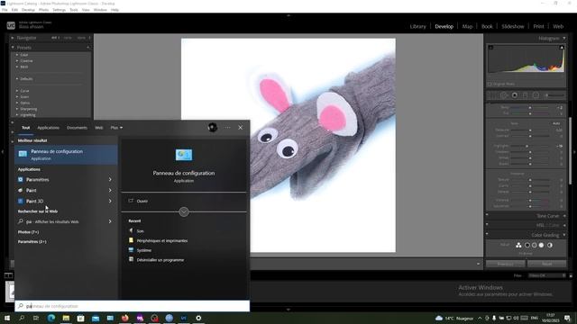Image resolution: width=577 pixels, height=324 pixels.
Task: Select the Spot Removal tool in tool strip
Action: click(x=503, y=95)
